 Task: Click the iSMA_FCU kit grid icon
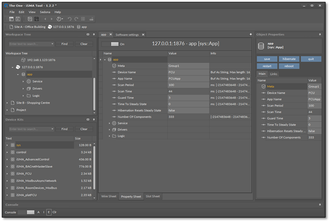[x=13, y=174]
